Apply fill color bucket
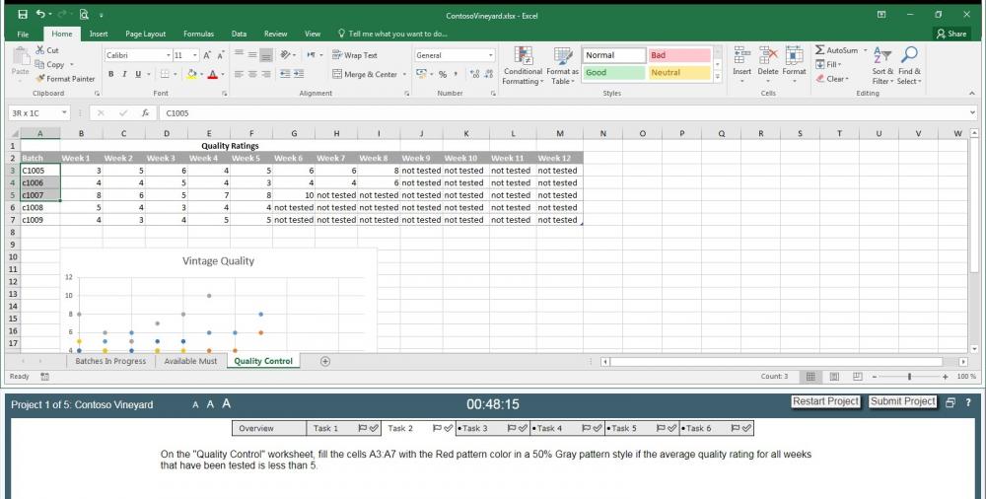 pos(192,74)
